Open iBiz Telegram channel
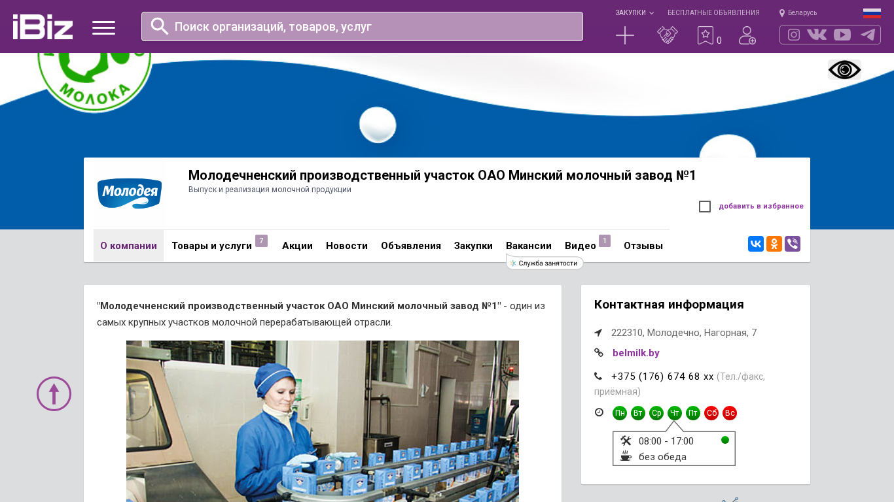 [x=868, y=35]
